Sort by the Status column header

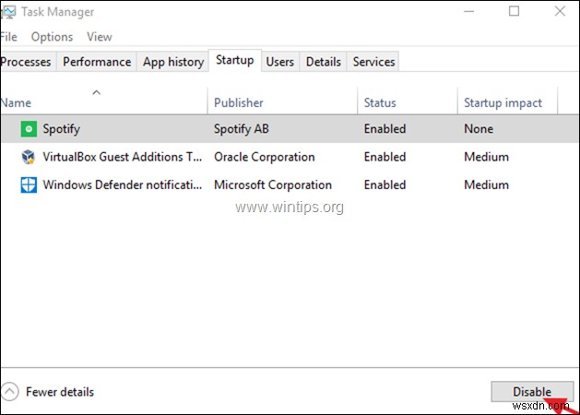(x=408, y=101)
